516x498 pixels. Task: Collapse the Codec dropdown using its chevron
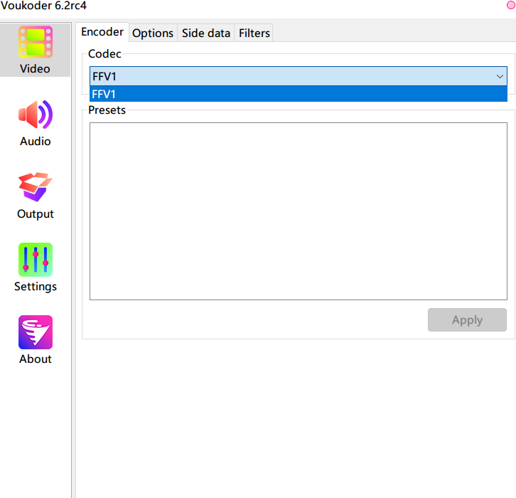pyautogui.click(x=500, y=76)
